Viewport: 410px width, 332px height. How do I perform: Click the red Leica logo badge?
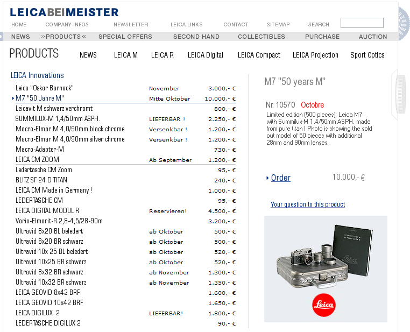click(x=323, y=305)
